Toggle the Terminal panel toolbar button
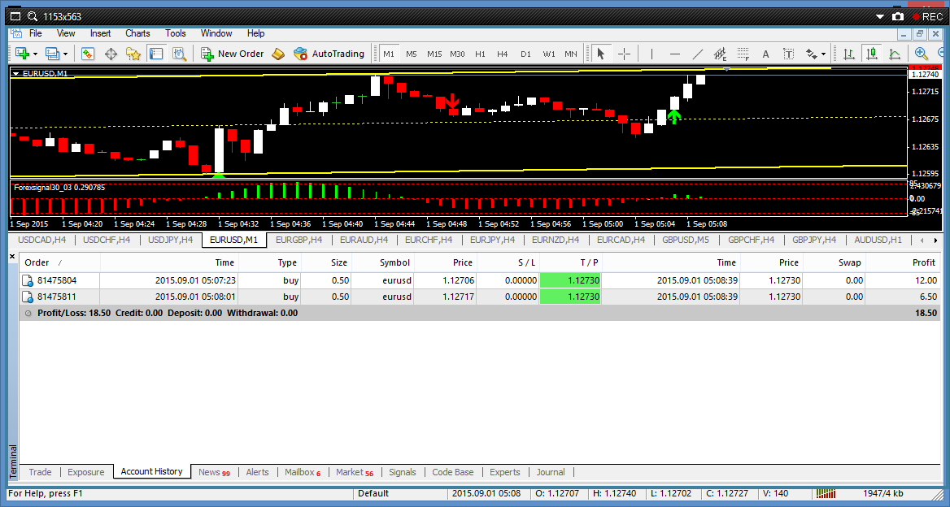 pos(155,54)
